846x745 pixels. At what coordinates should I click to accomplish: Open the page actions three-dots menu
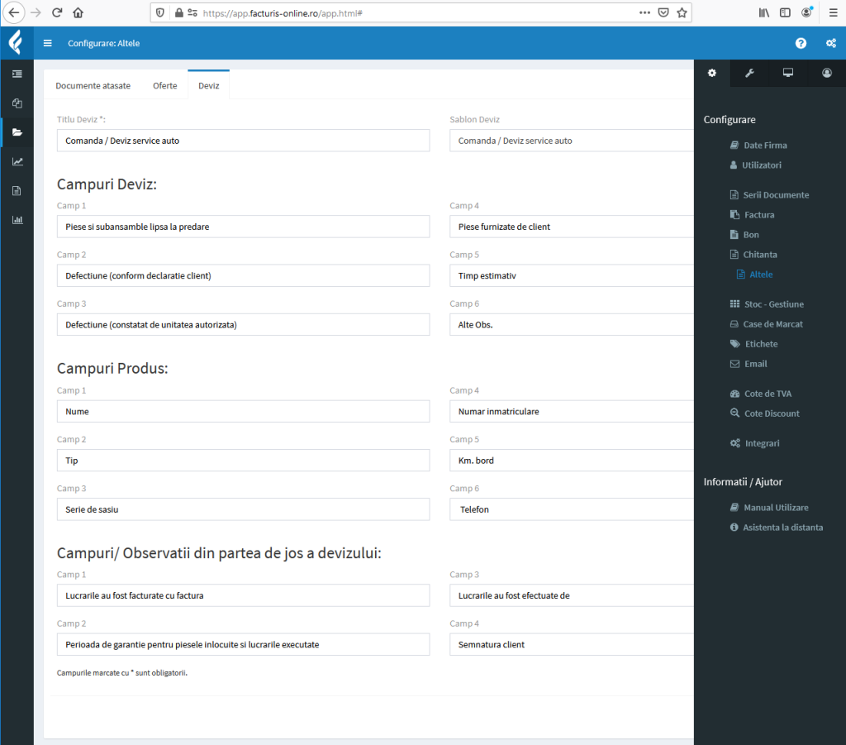point(644,12)
